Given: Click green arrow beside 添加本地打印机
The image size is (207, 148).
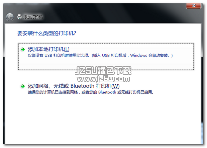Looking at the screenshot, I should 23,50.
